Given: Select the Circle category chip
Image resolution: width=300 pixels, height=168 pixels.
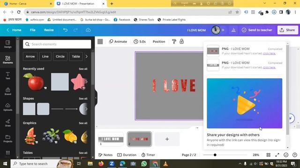Looking at the screenshot, I should point(60,56).
